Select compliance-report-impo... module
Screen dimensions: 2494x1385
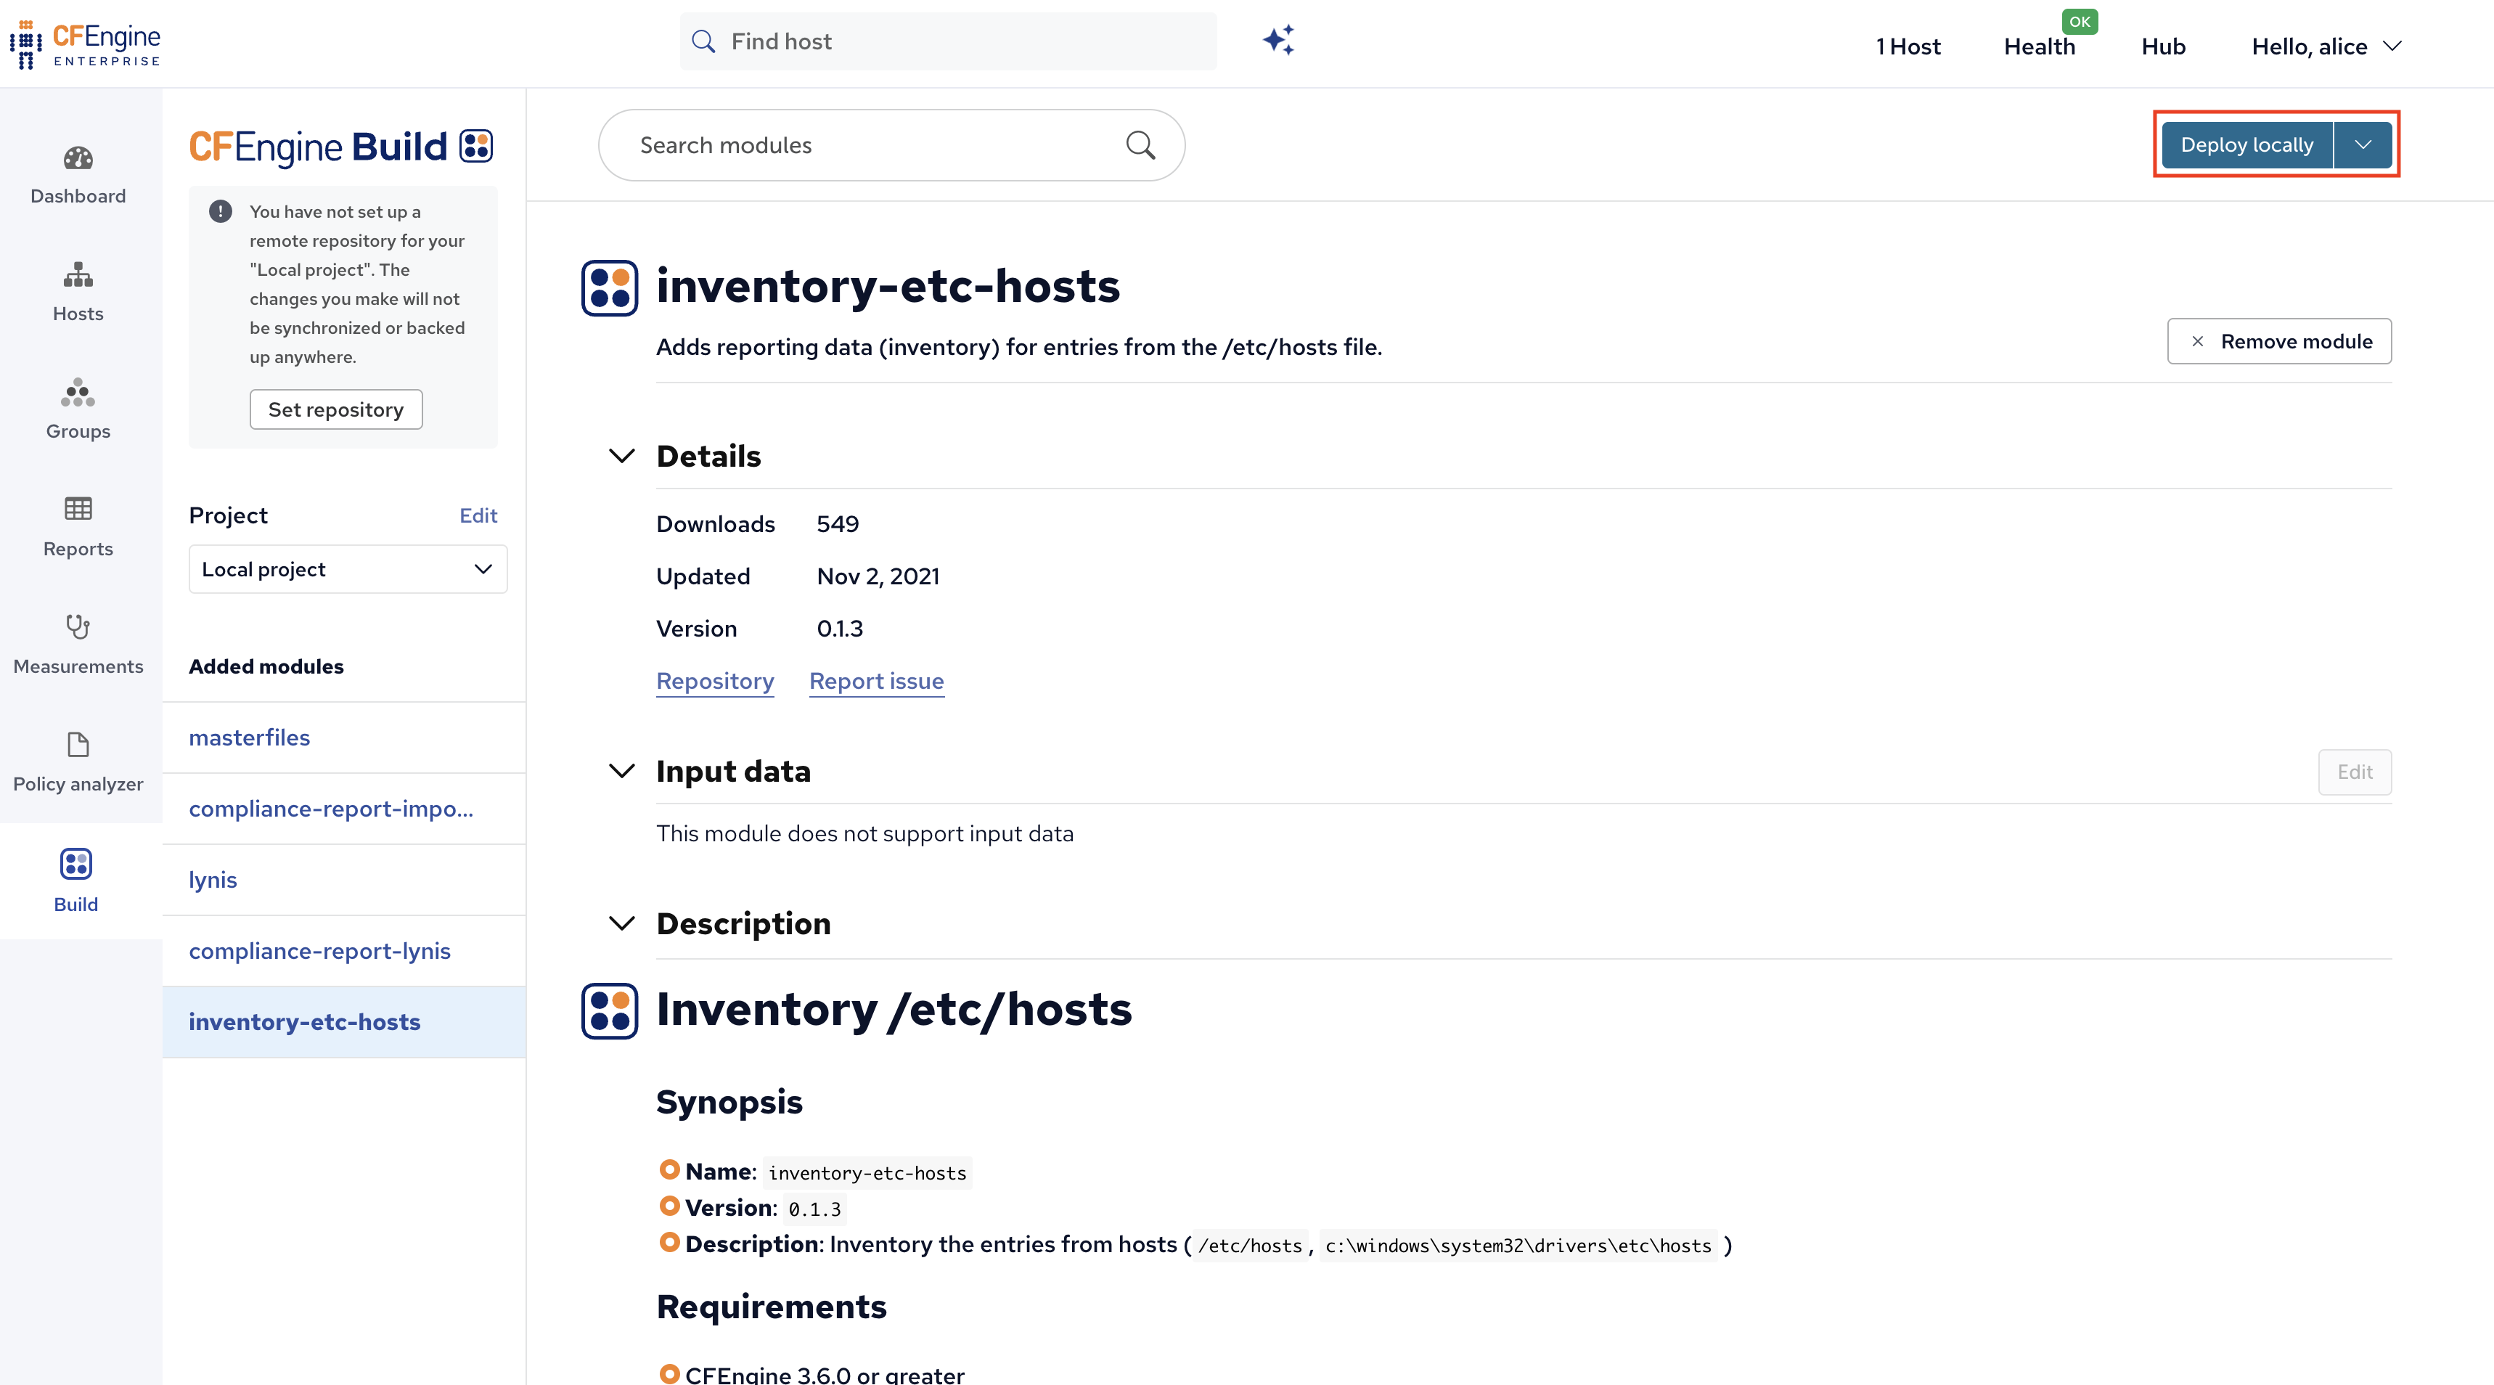345,809
